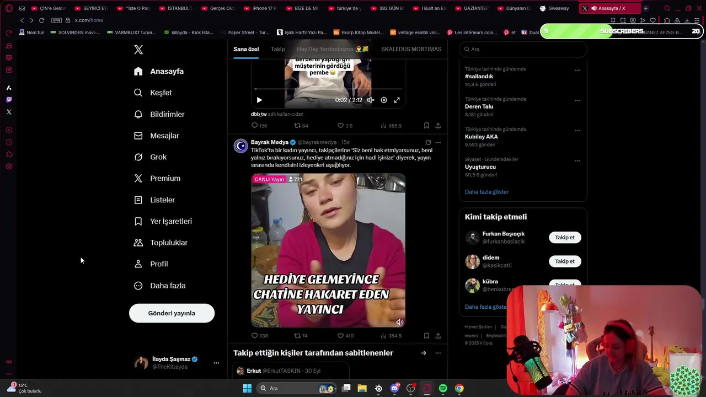Toggle the VPN badge in address bar
This screenshot has height=397, width=706.
[56, 20]
